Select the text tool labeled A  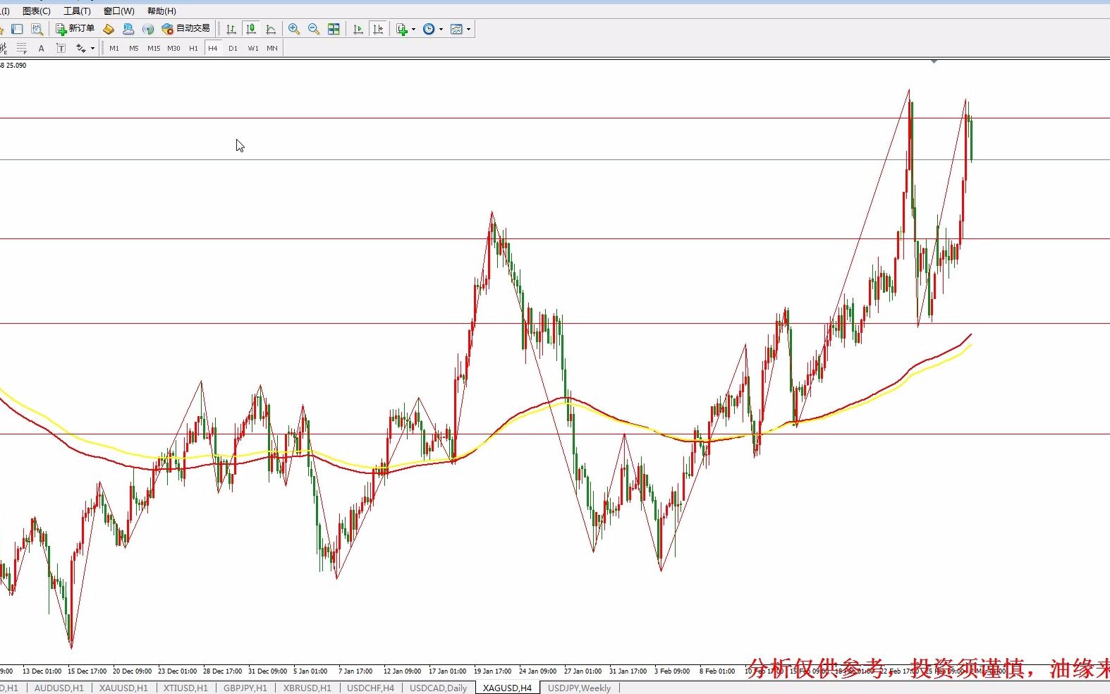41,48
